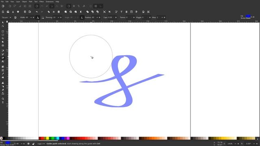The height and width of the screenshot is (146, 260).
Task: Create a new document
Action: click(3, 12)
